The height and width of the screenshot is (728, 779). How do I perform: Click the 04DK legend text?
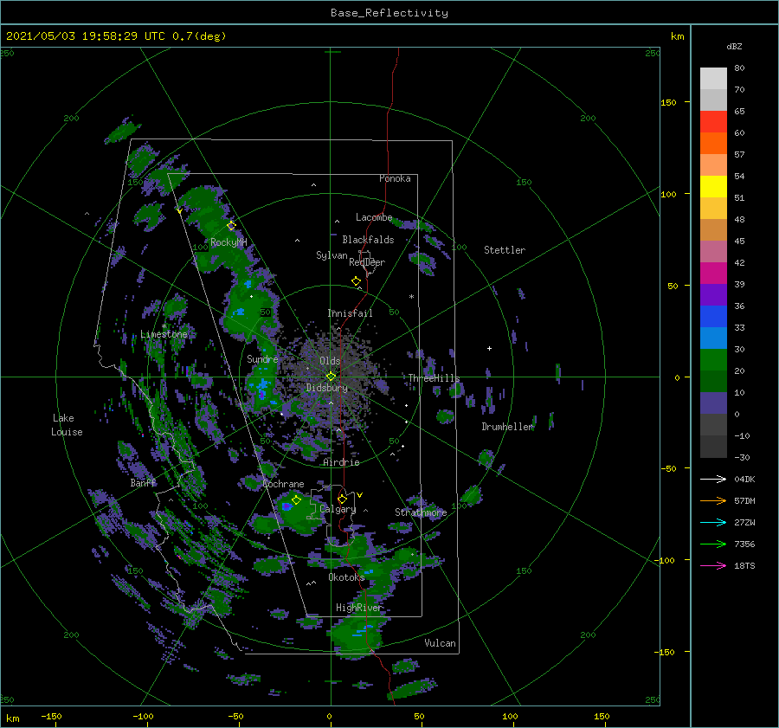pyautogui.click(x=744, y=479)
